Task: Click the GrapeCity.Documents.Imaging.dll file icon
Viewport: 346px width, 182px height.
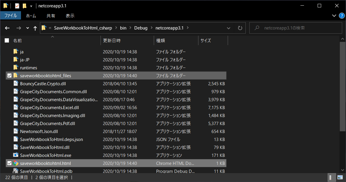Action: pyautogui.click(x=16, y=115)
